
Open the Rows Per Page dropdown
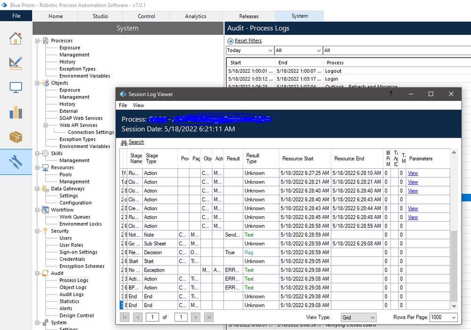443,317
